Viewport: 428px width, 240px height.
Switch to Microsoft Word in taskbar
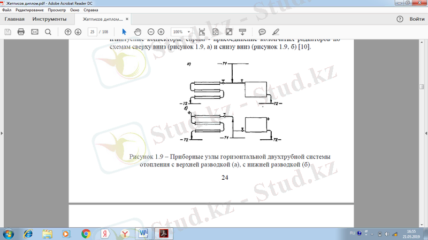(143, 234)
